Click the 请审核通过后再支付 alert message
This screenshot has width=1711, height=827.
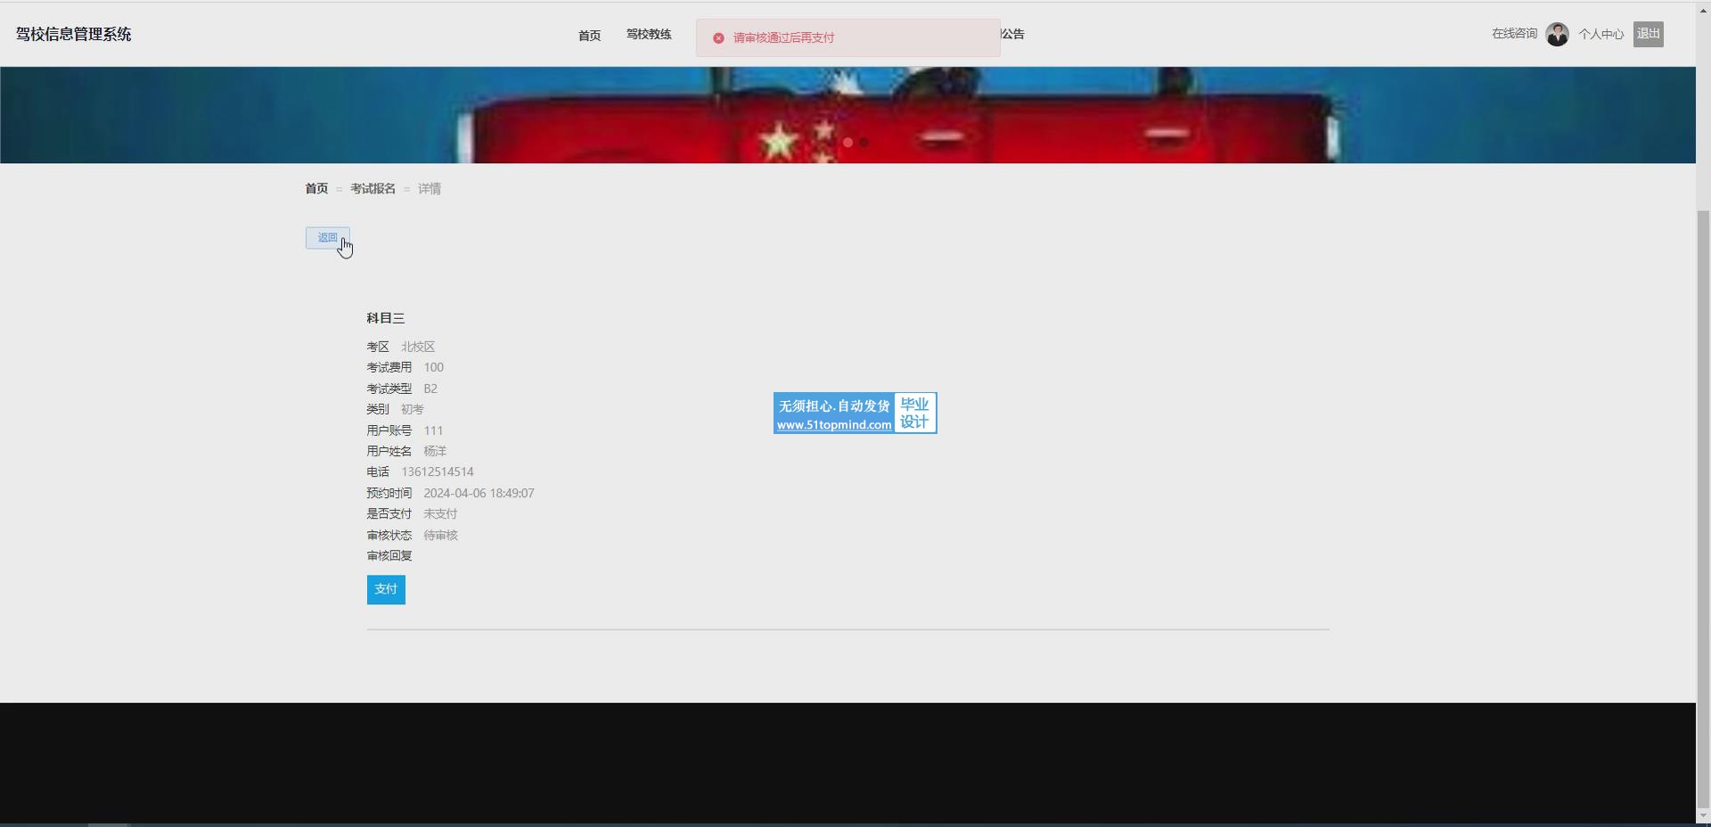pyautogui.click(x=783, y=38)
